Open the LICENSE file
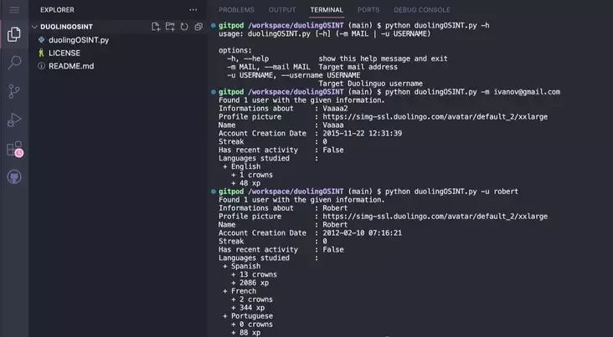The height and width of the screenshot is (337, 613). [64, 53]
